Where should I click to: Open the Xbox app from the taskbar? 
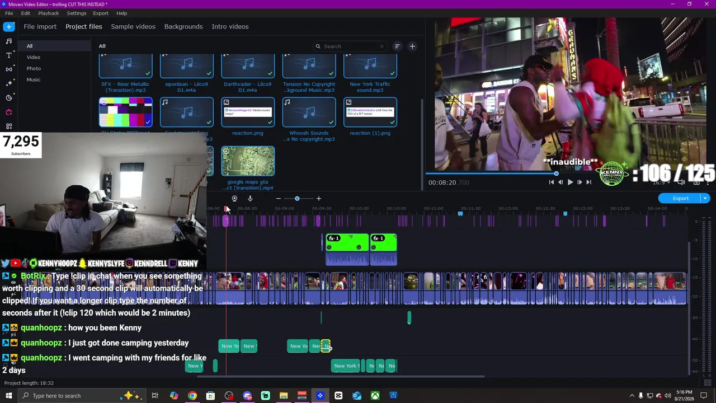tap(375, 396)
